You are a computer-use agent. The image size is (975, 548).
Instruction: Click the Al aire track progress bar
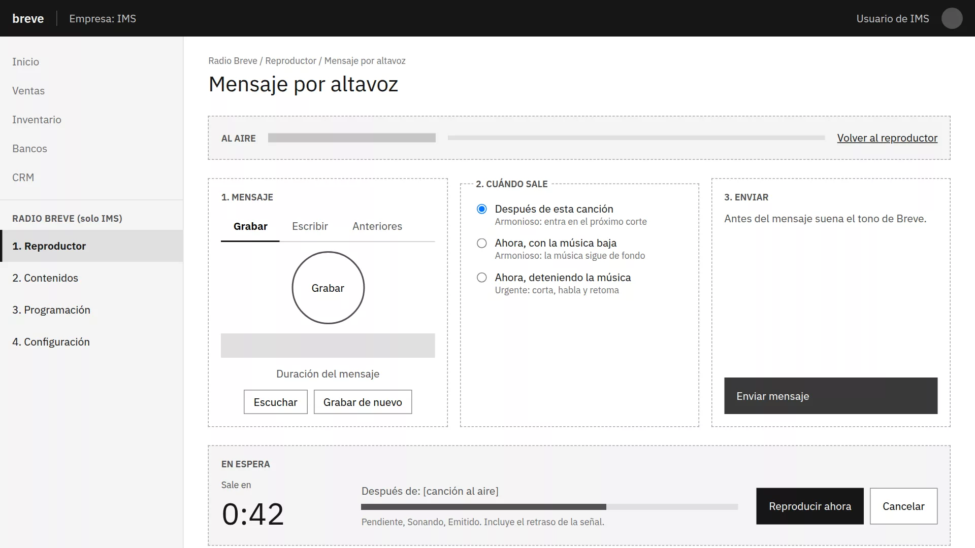coord(636,138)
